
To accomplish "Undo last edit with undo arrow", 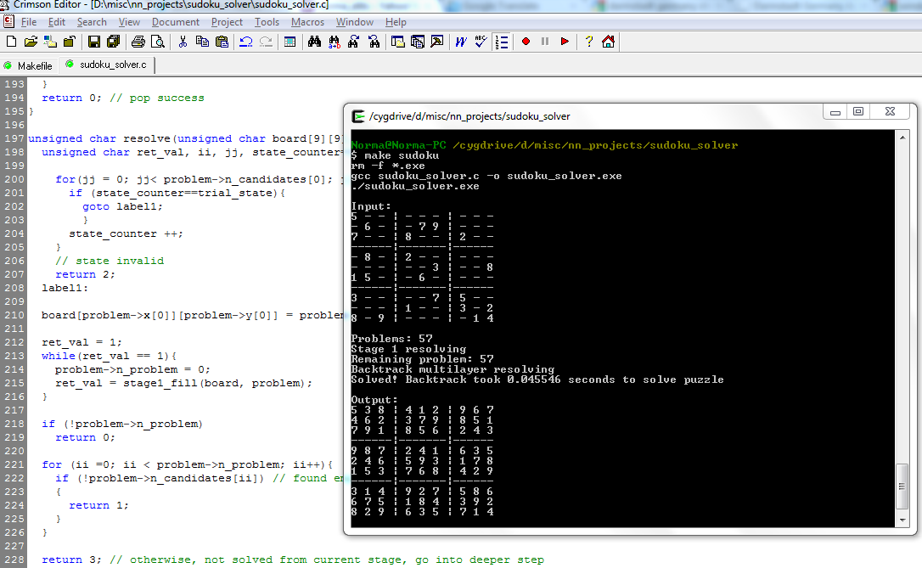I will click(x=246, y=42).
